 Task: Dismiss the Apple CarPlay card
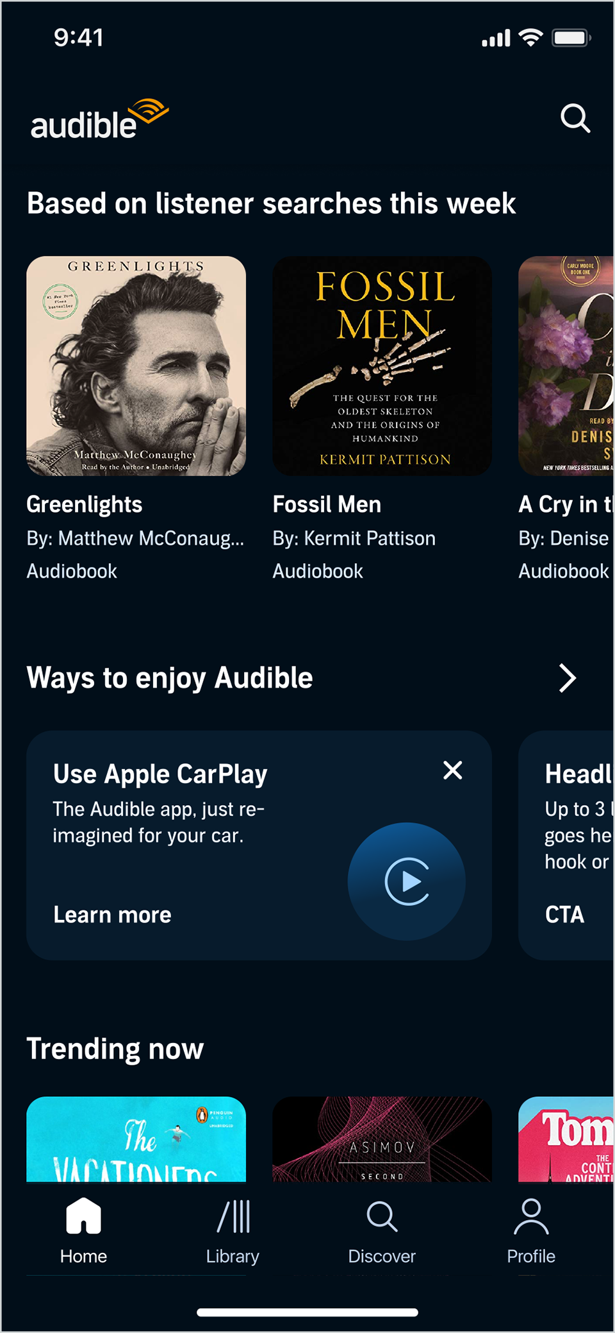click(453, 770)
